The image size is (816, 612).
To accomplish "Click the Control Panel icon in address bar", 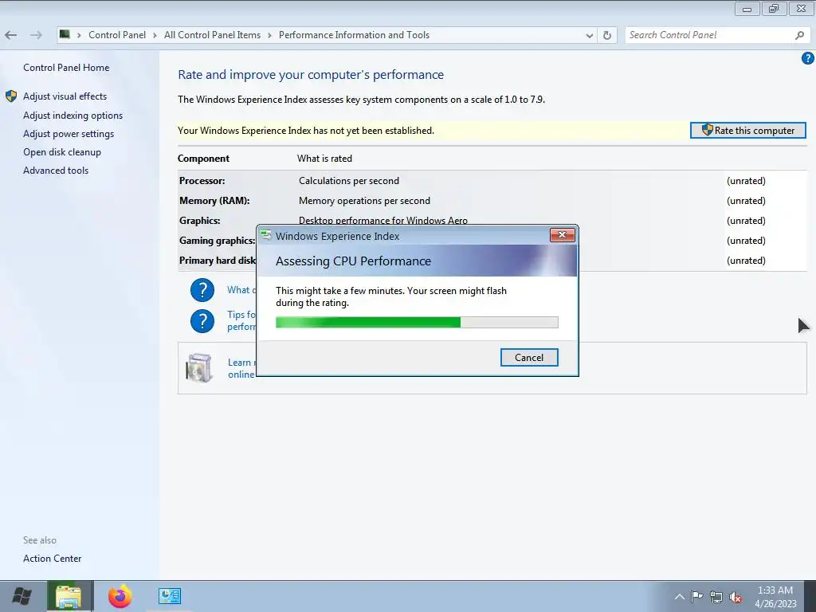I will click(x=65, y=34).
